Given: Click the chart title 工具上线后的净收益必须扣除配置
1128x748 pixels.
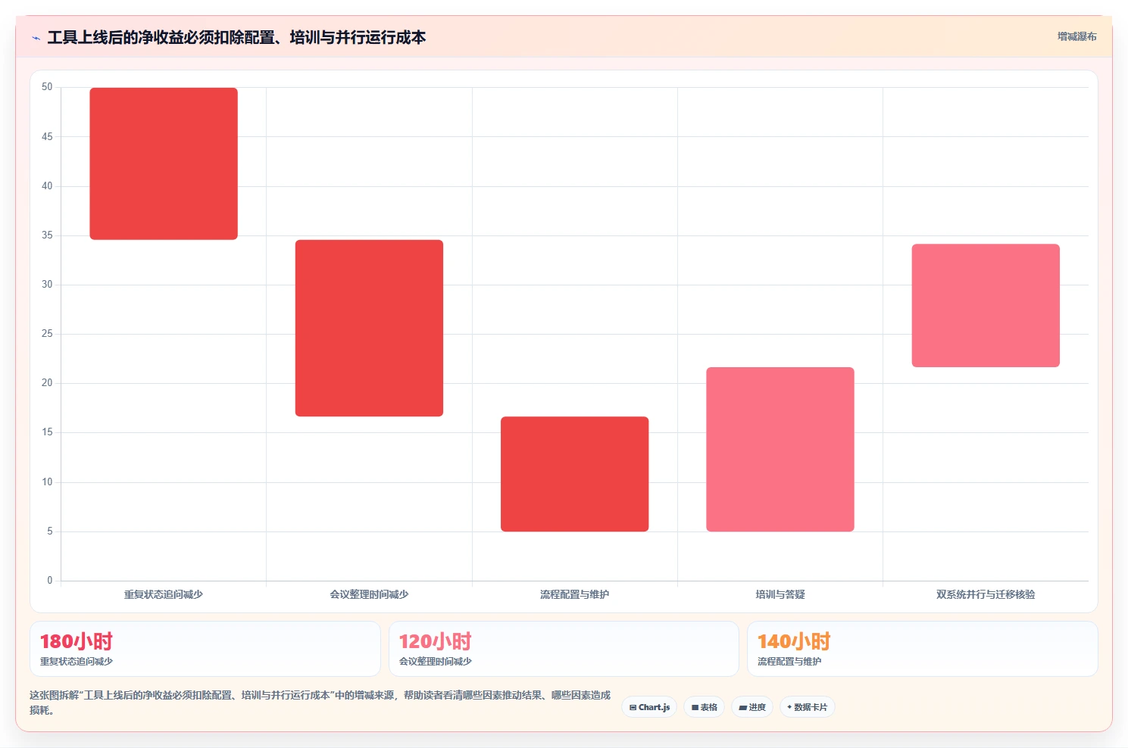Looking at the screenshot, I should point(236,37).
